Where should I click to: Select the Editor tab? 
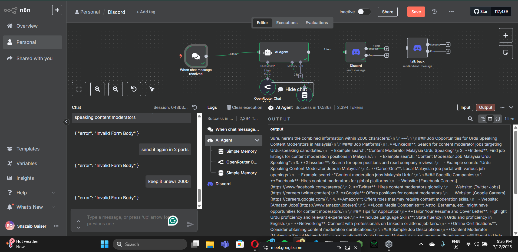[x=262, y=23]
